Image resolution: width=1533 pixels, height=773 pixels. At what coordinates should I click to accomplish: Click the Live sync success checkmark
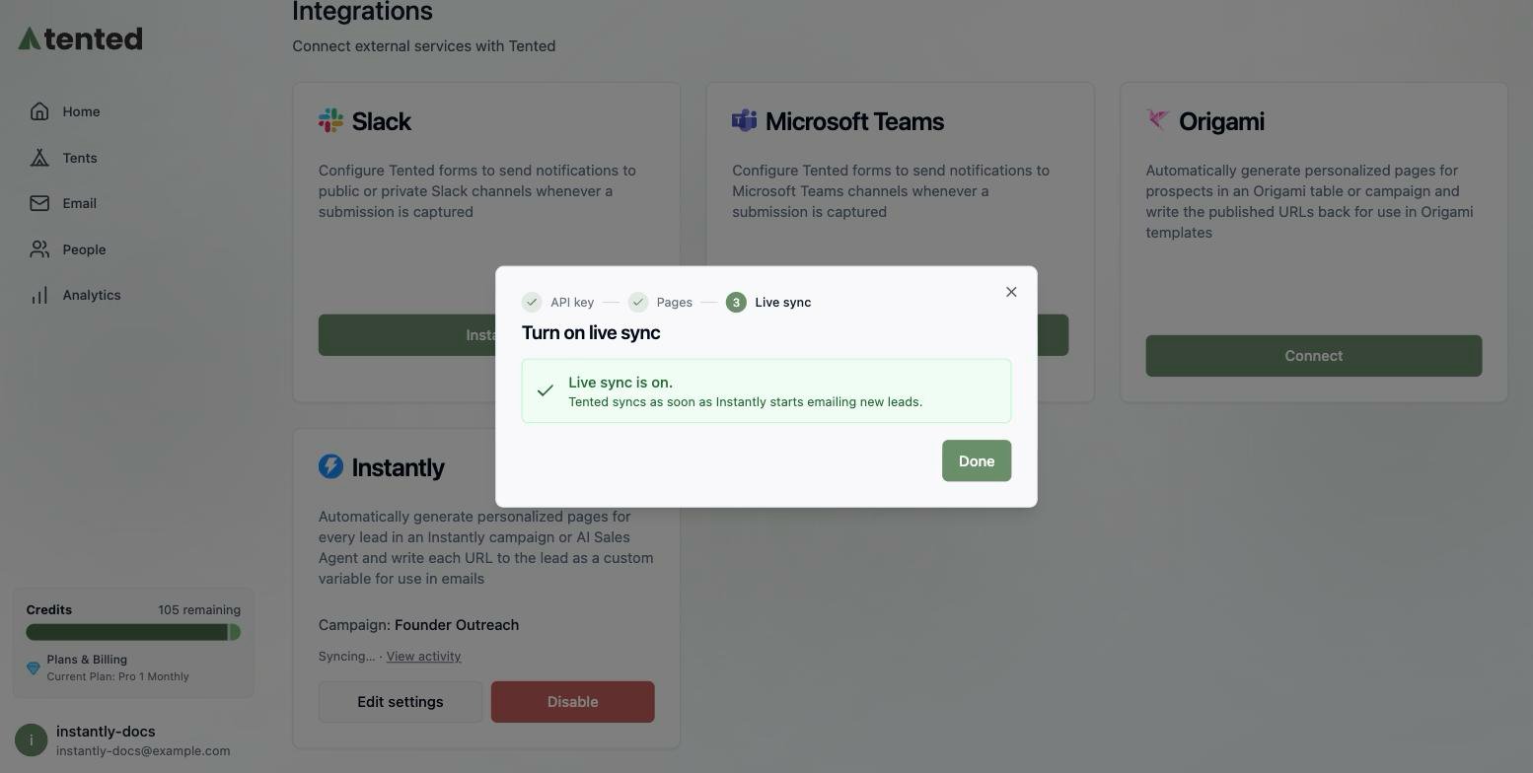[x=545, y=391]
